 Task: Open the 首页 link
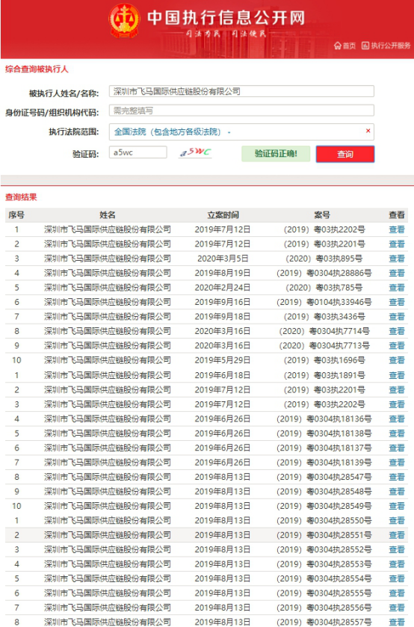(x=349, y=46)
